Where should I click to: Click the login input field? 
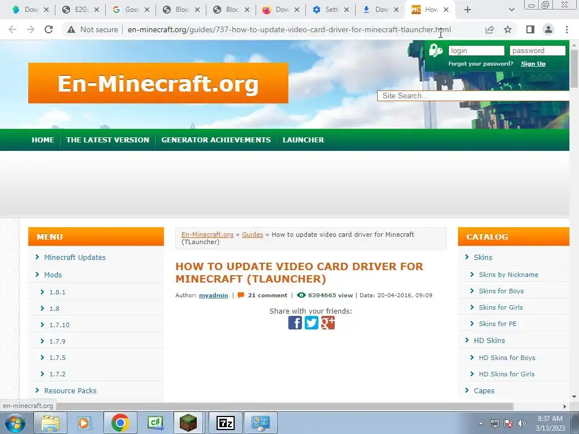coord(476,50)
